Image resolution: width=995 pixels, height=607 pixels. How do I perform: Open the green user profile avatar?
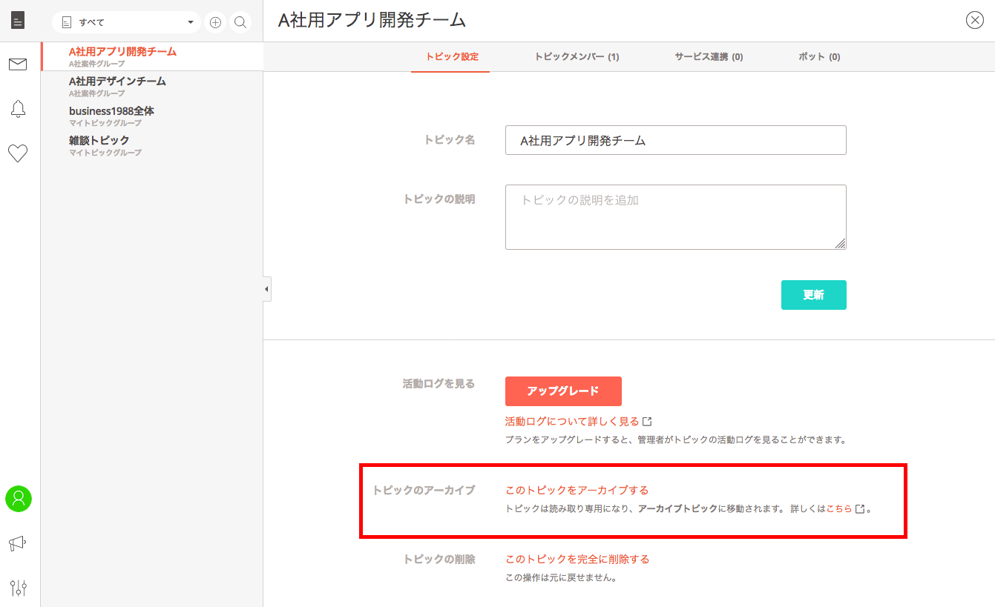(18, 499)
